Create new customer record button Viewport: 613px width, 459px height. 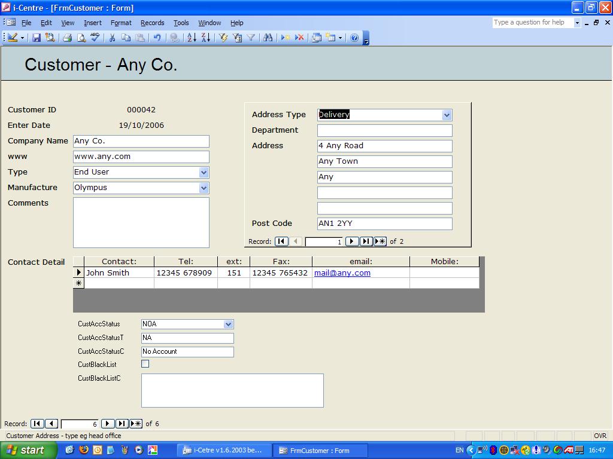[136, 424]
